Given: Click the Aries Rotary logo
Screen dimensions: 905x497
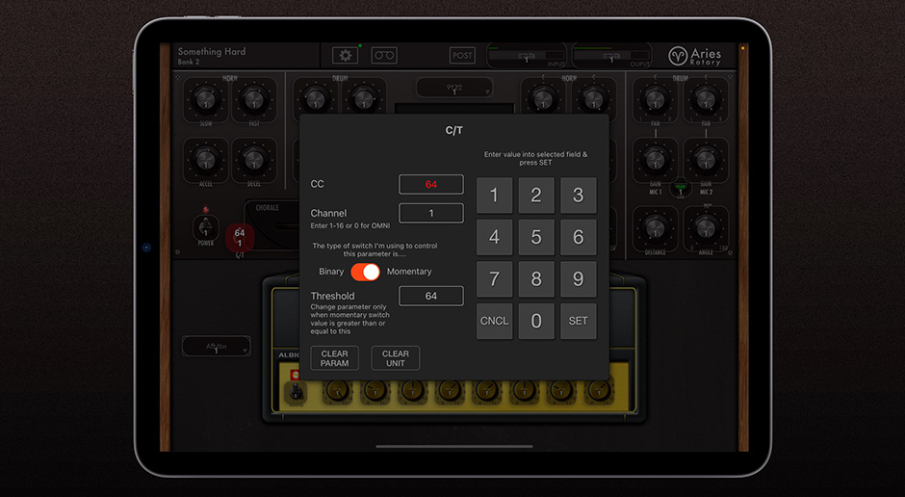Looking at the screenshot, I should [694, 56].
